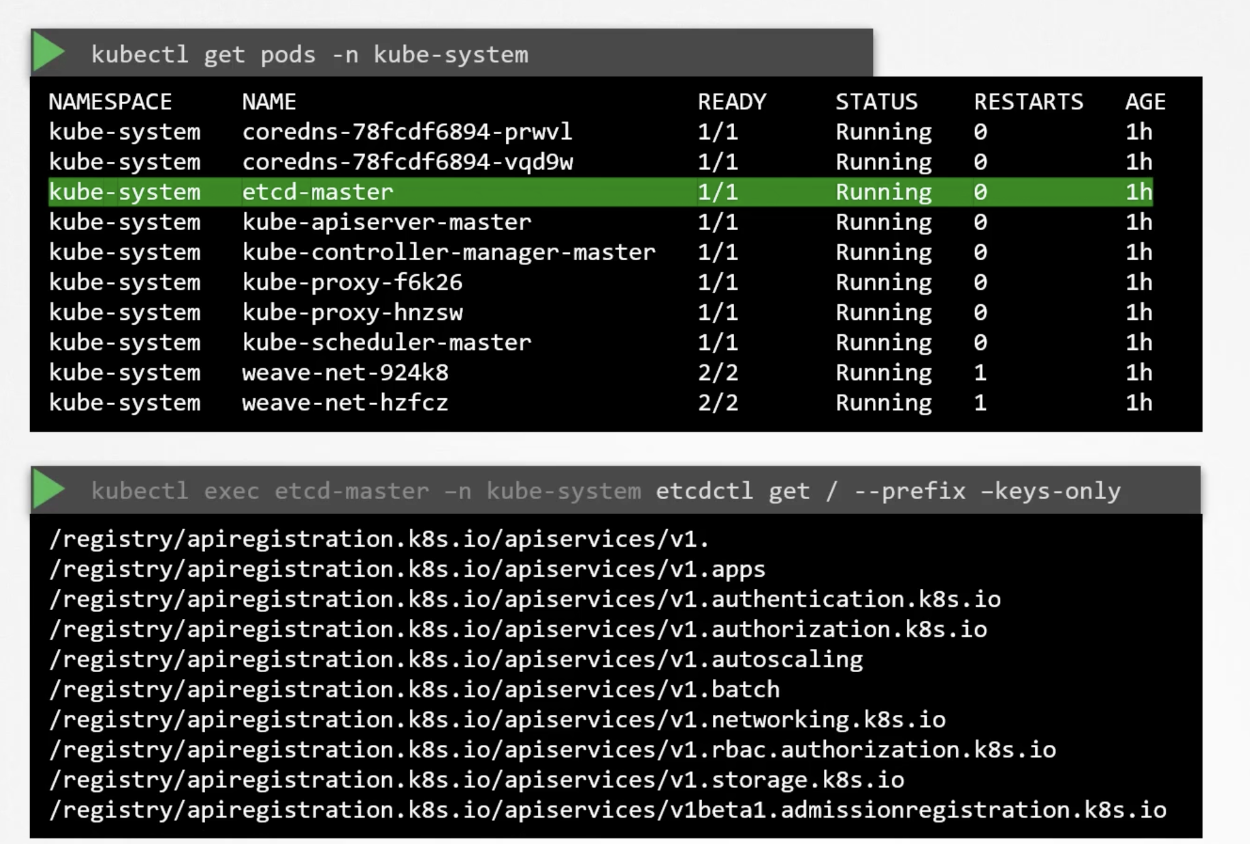Select the 'kubectl get pods -n kube-system' command text
This screenshot has width=1250, height=844.
(309, 55)
